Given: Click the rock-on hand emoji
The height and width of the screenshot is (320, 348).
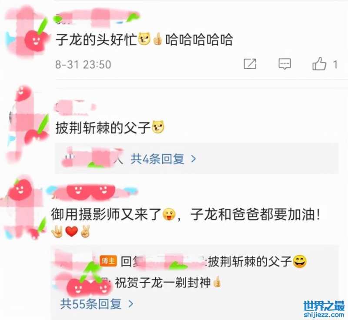Looking at the screenshot, I should [x=57, y=231].
